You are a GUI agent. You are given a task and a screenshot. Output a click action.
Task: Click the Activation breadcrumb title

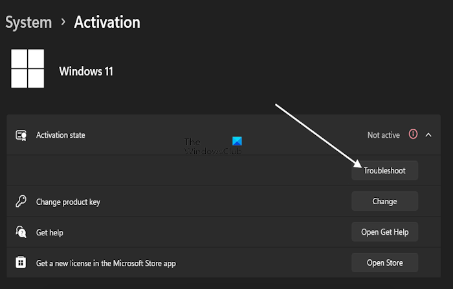click(107, 23)
